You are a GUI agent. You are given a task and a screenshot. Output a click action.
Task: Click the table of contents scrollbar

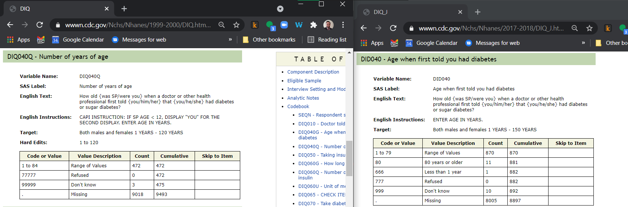pyautogui.click(x=349, y=158)
